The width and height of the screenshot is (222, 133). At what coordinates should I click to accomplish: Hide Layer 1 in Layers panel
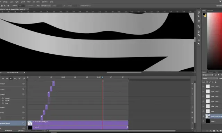point(204,111)
